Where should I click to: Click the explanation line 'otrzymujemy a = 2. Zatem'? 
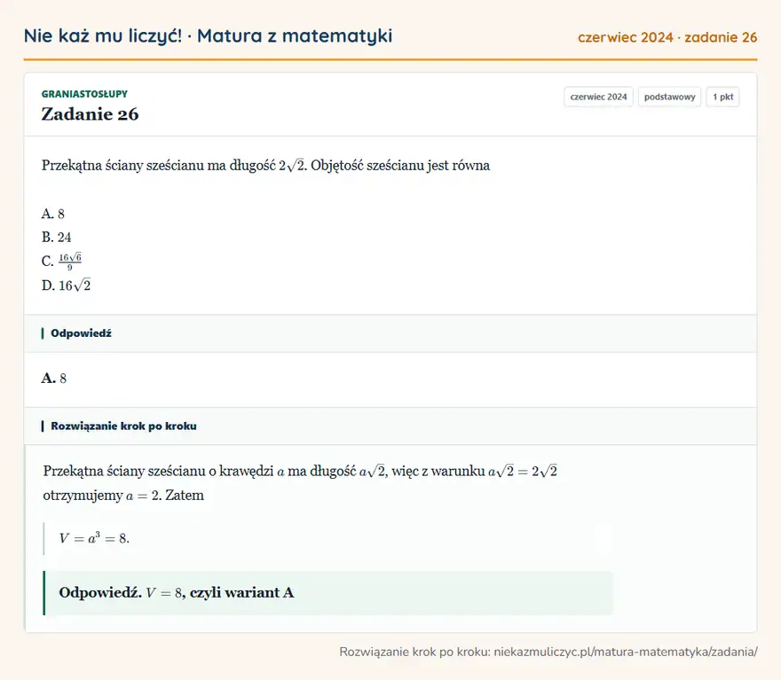pyautogui.click(x=123, y=496)
